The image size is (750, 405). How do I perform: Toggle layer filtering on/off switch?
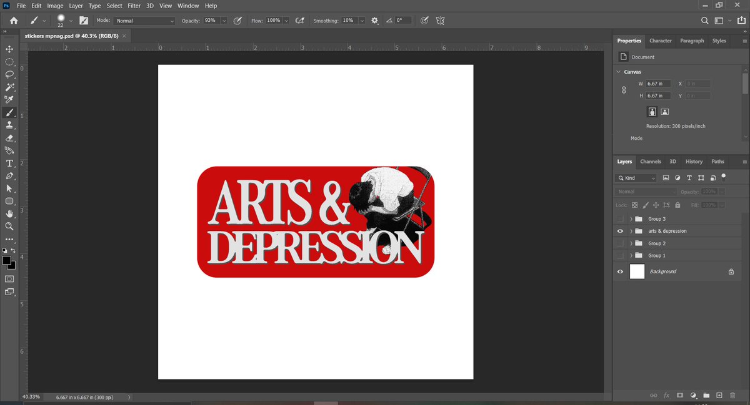(724, 177)
